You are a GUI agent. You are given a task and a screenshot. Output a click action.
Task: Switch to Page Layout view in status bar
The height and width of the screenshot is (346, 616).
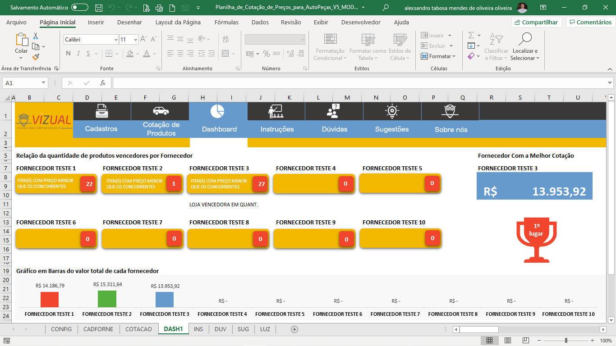507,340
